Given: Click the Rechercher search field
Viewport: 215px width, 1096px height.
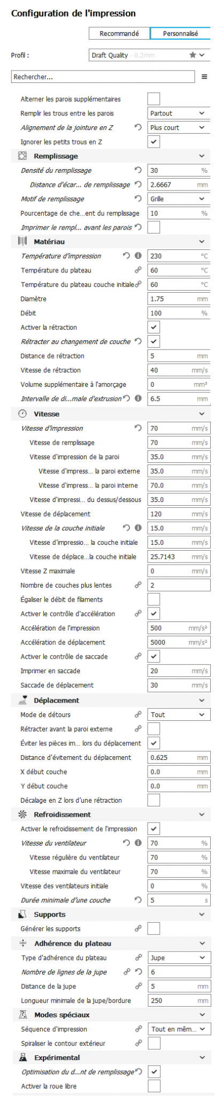Looking at the screenshot, I should pyautogui.click(x=103, y=77).
